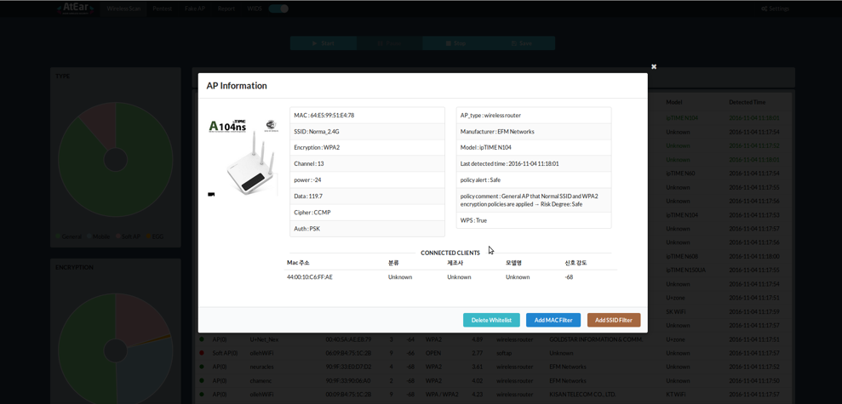Image resolution: width=842 pixels, height=404 pixels.
Task: Click the Add MAC Filter button
Action: [x=554, y=321]
